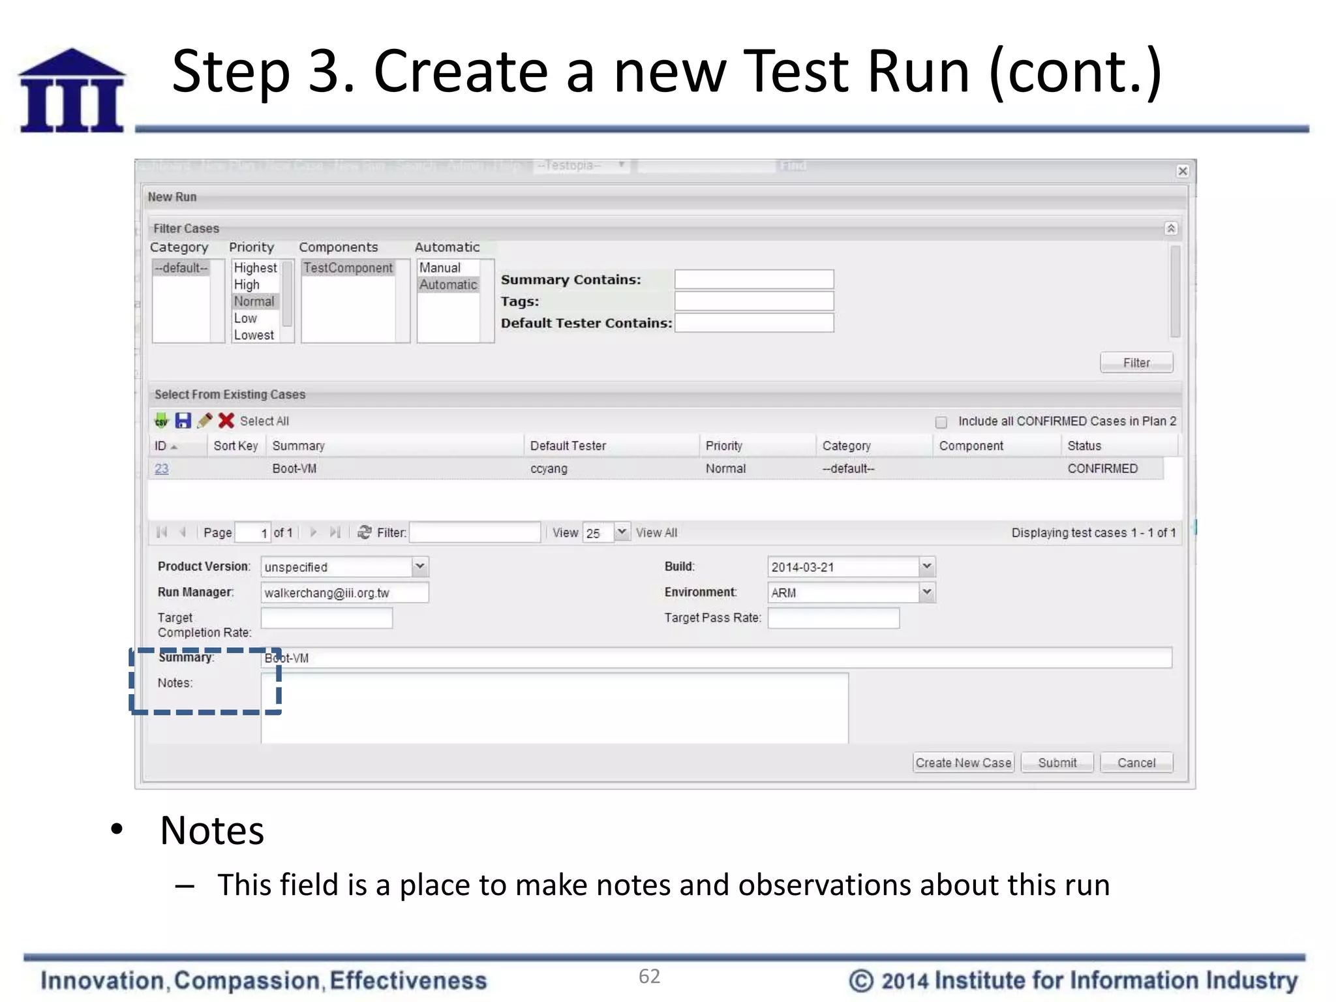Open the View page size dropdown

tap(622, 532)
